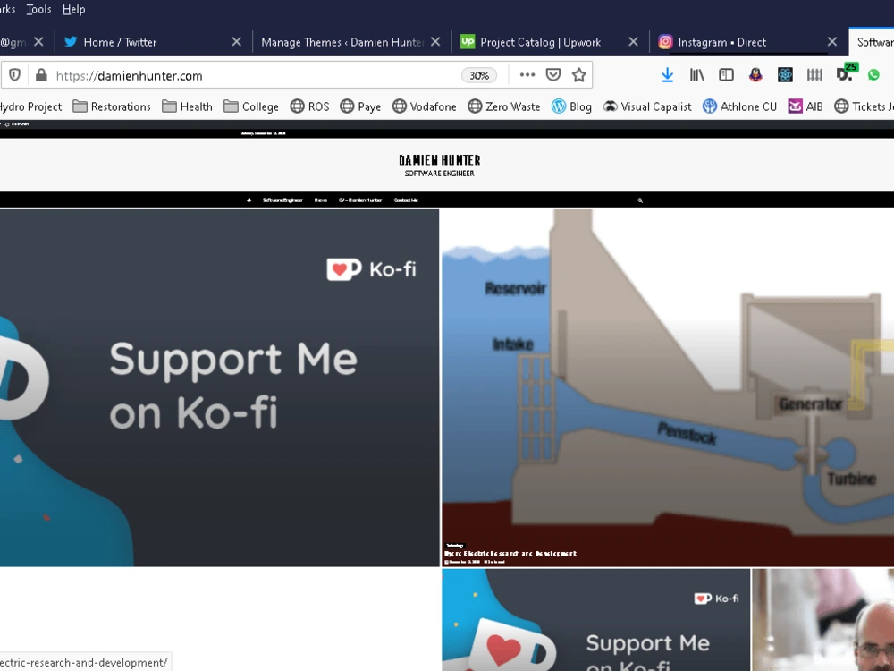Open the Restorations bookmarks folder
The image size is (894, 671).
click(112, 106)
